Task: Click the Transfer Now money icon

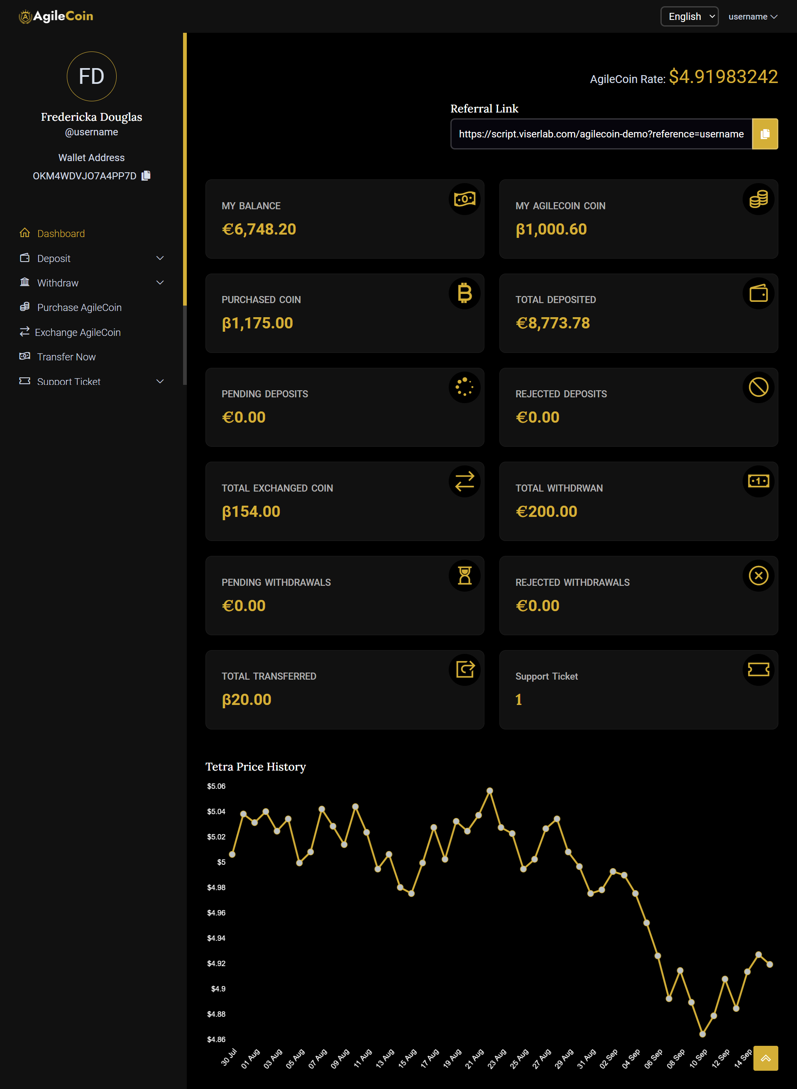Action: click(24, 356)
